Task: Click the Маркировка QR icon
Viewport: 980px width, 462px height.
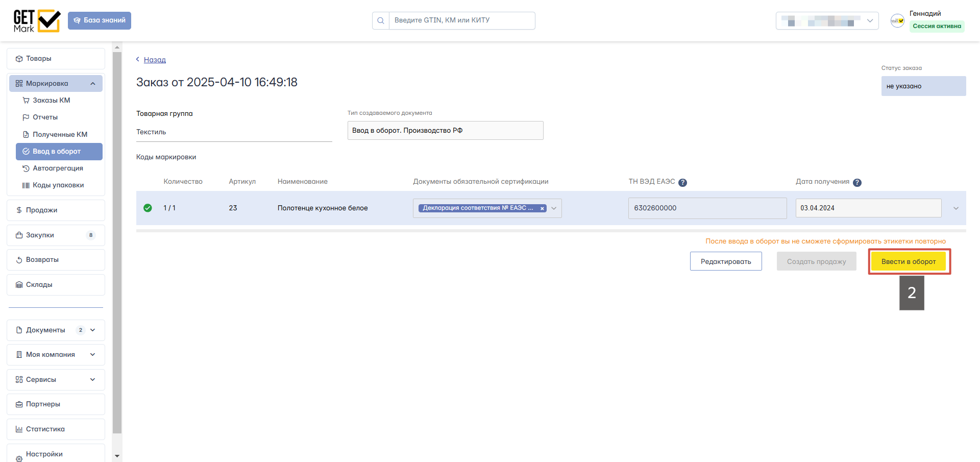Action: [x=19, y=84]
